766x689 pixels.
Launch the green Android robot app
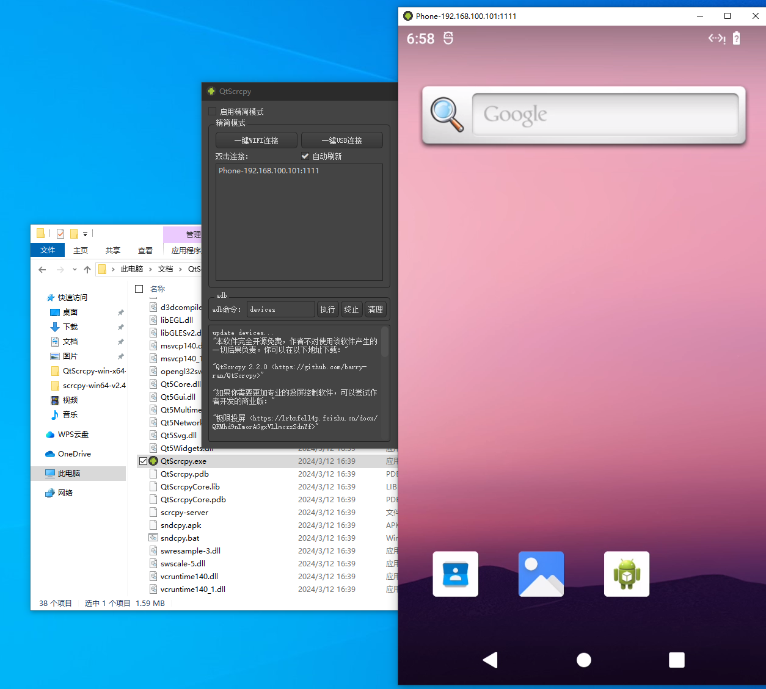click(626, 574)
